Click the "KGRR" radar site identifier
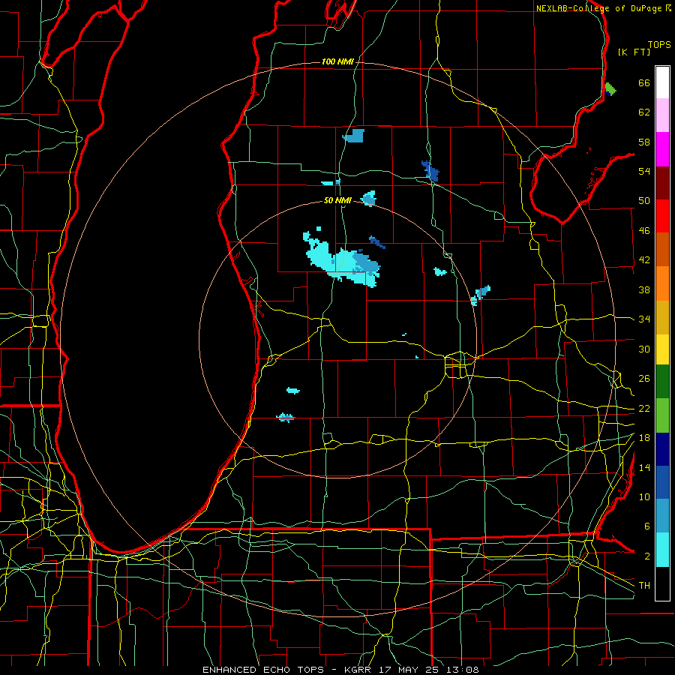675x675 pixels. (358, 670)
